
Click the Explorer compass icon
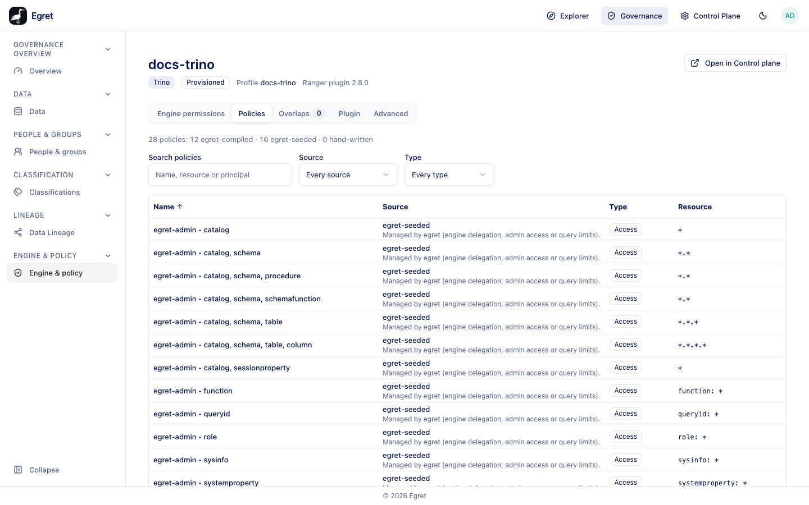[x=551, y=16]
